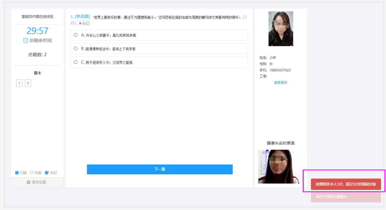386x210 pixels.
Task: Expand candidate details via 查看更多
Action: point(281,83)
